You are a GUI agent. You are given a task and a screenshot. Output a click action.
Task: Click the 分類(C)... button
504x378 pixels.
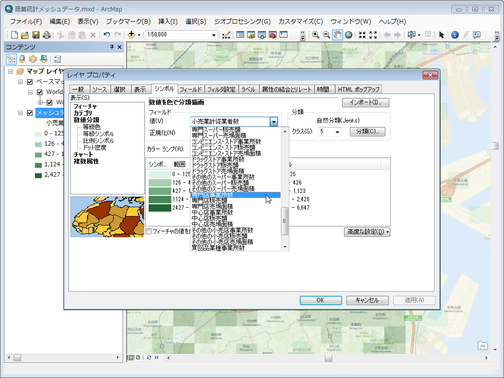point(367,131)
